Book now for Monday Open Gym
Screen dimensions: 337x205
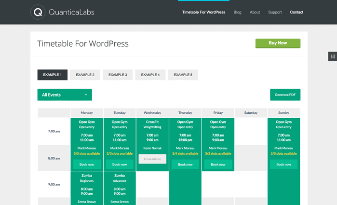[87, 164]
